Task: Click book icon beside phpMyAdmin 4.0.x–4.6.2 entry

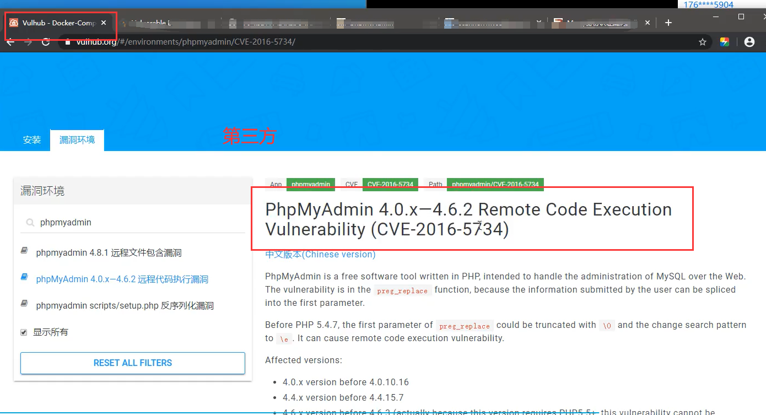Action: [24, 277]
